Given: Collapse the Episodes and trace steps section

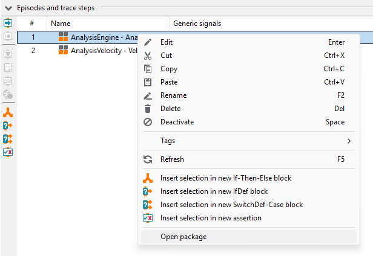Looking at the screenshot, I should [x=8, y=8].
